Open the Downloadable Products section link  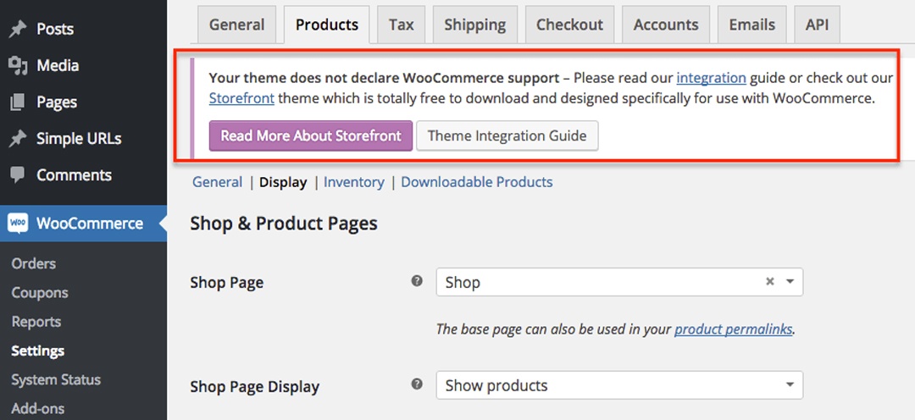(477, 182)
